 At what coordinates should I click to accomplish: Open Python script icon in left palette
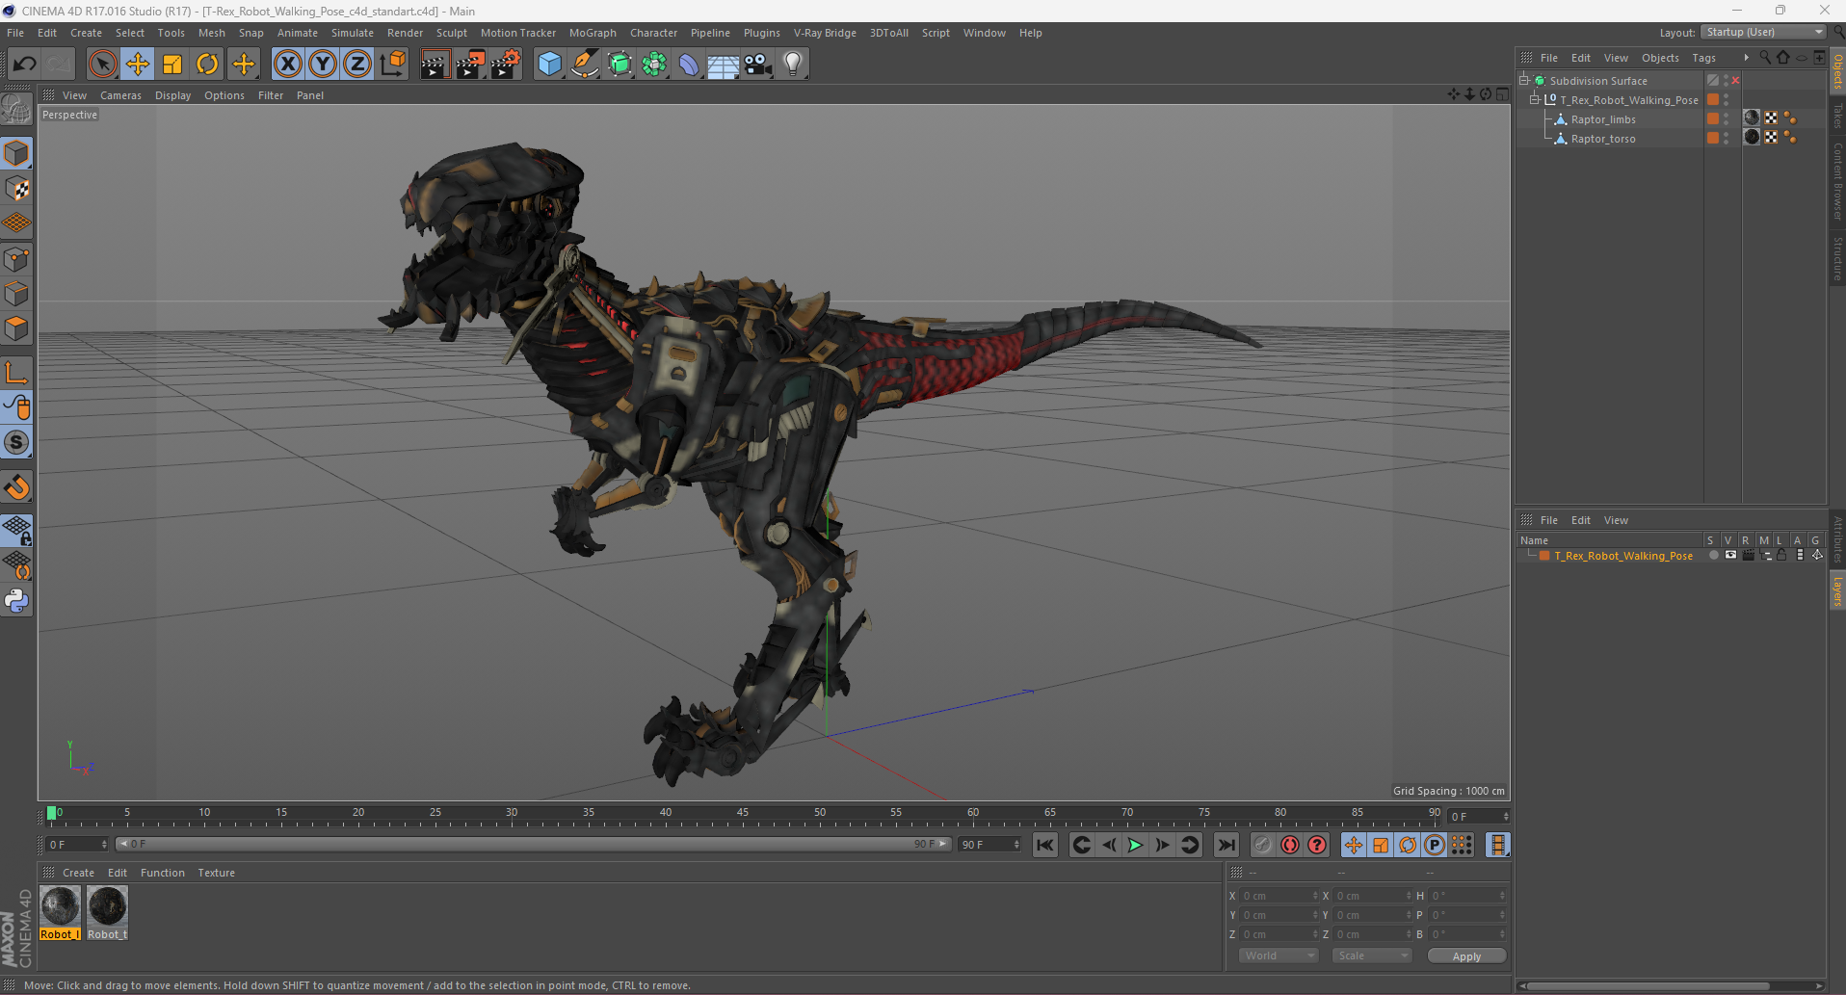point(17,601)
